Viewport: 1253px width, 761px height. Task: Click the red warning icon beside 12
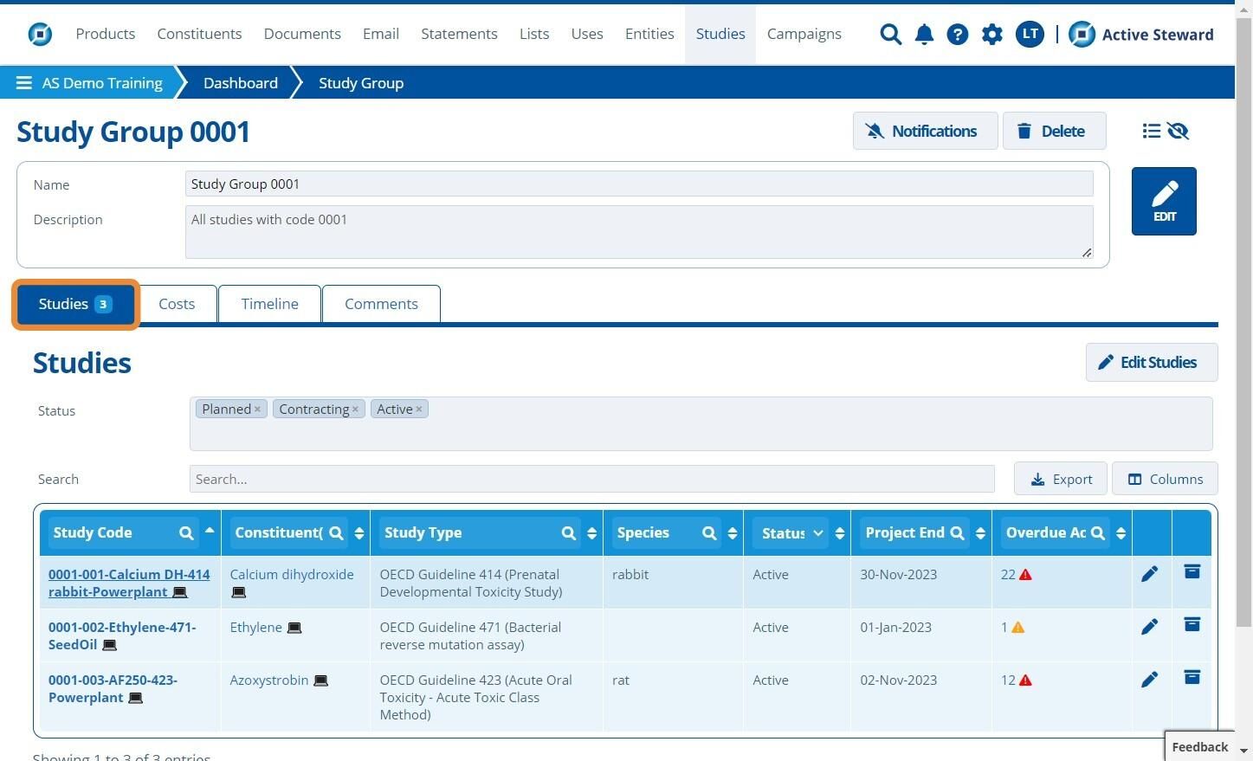point(1025,680)
